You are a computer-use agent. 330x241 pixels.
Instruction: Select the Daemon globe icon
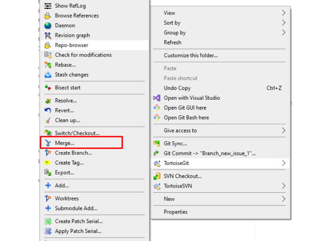click(48, 26)
